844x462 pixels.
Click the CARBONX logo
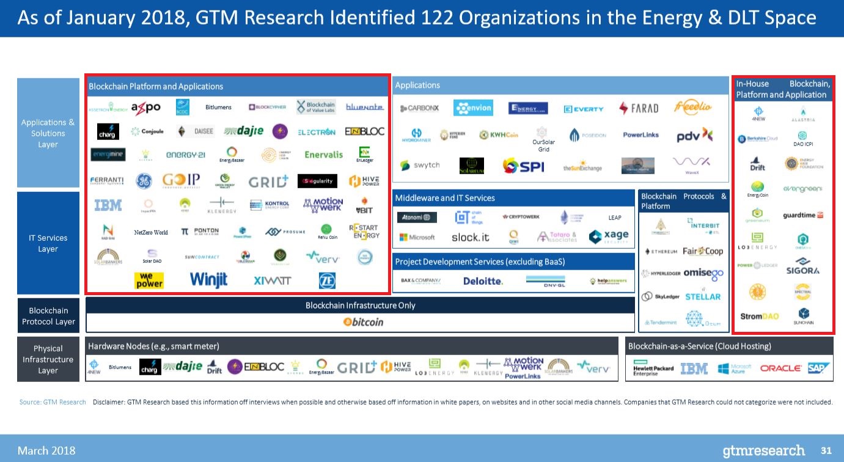pos(419,108)
